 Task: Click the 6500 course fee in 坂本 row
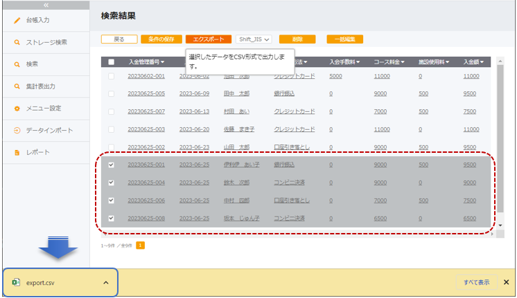click(x=380, y=218)
